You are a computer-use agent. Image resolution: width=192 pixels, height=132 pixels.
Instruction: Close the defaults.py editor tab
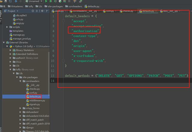(x=156, y=11)
